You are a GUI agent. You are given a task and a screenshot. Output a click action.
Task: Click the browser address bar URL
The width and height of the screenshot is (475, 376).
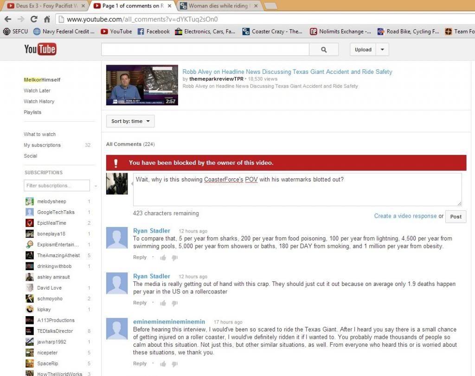[x=142, y=19]
